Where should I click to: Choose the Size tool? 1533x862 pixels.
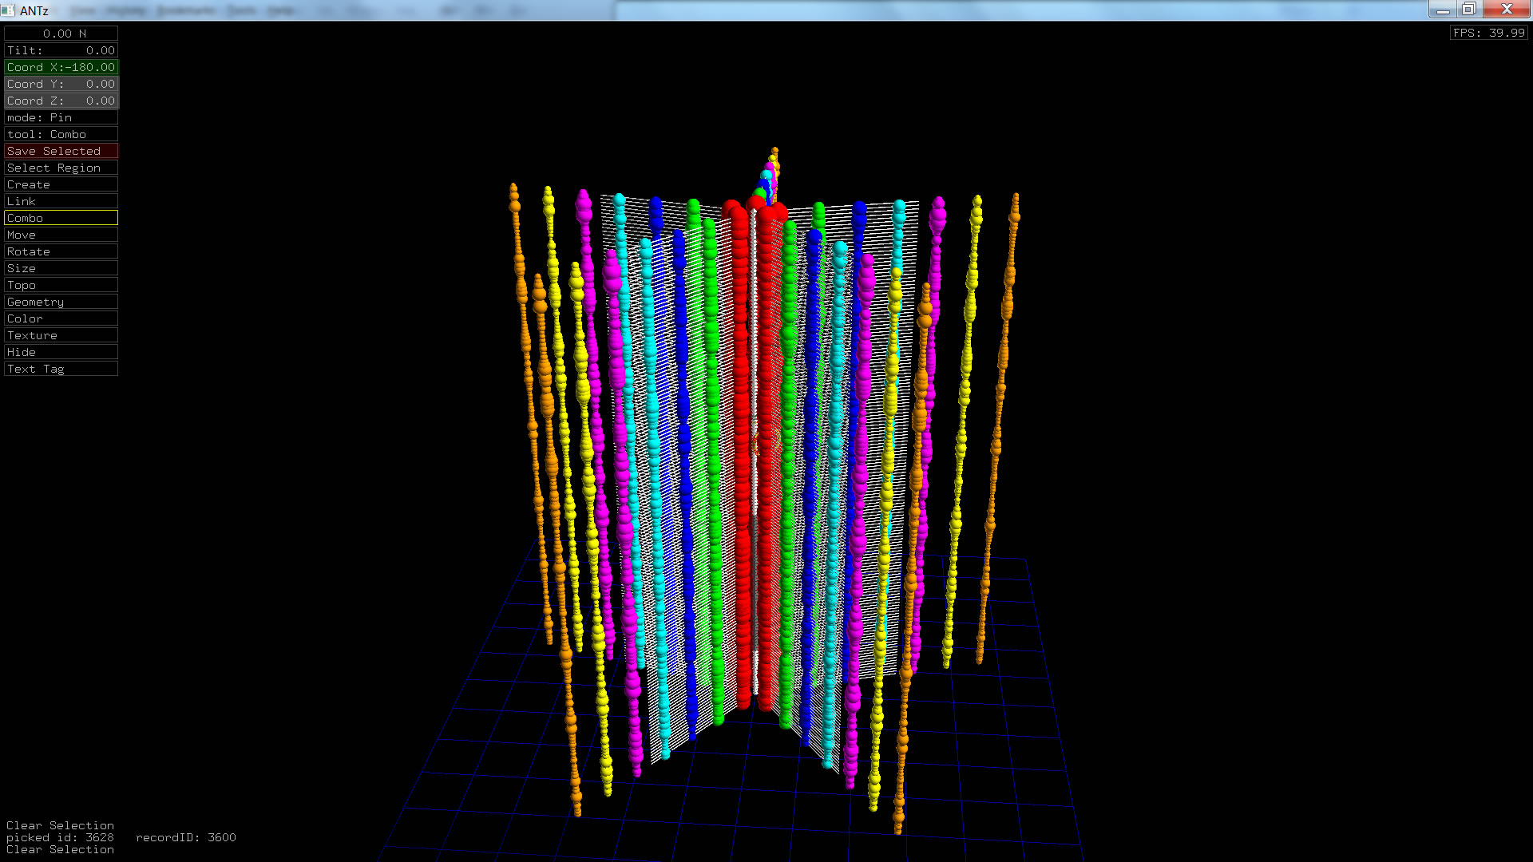[61, 268]
